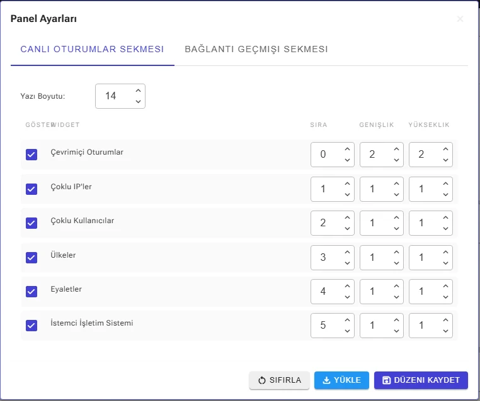Decrease Genişlik for Eyaletler row
Screen dimensions: 480x401
pos(396,297)
